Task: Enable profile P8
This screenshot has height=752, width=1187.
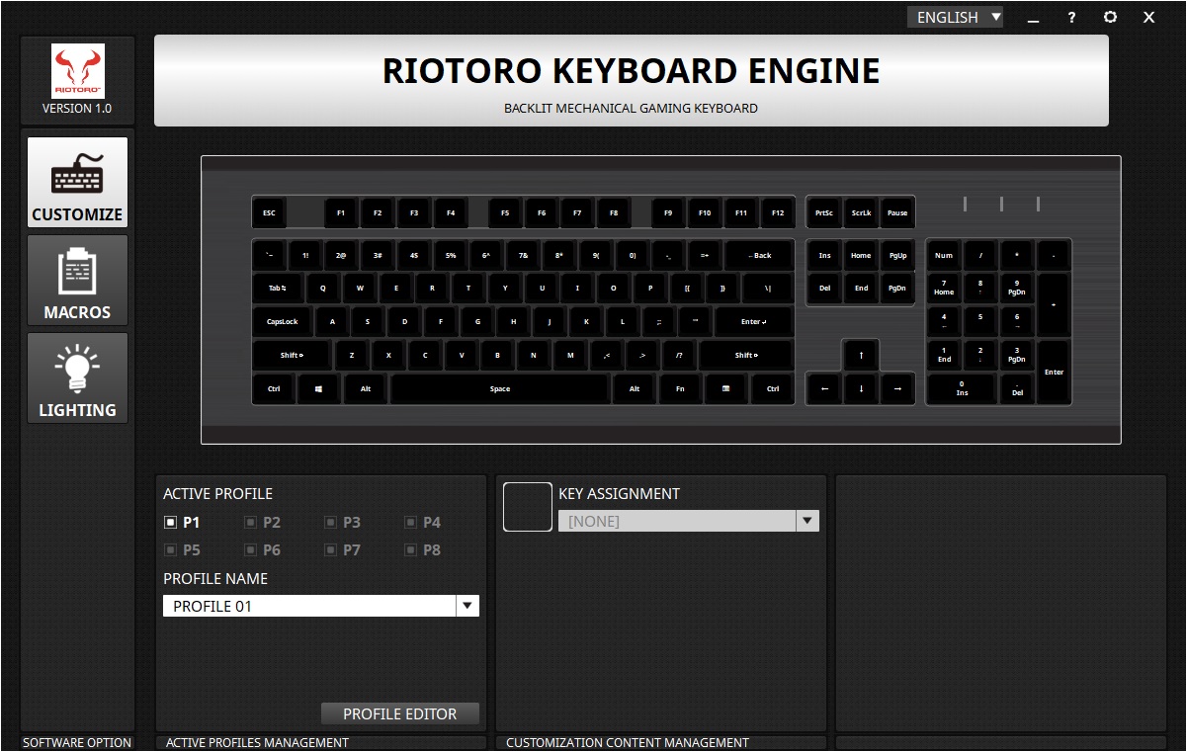Action: click(x=412, y=549)
